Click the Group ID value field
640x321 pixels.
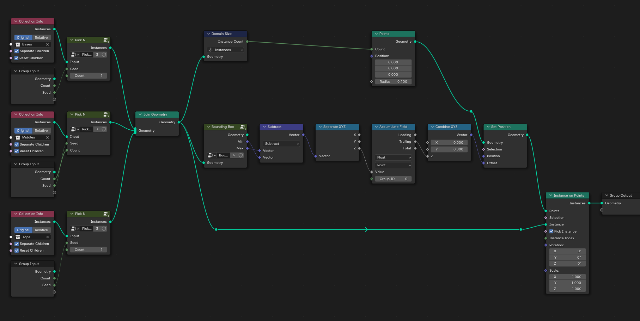pyautogui.click(x=393, y=179)
